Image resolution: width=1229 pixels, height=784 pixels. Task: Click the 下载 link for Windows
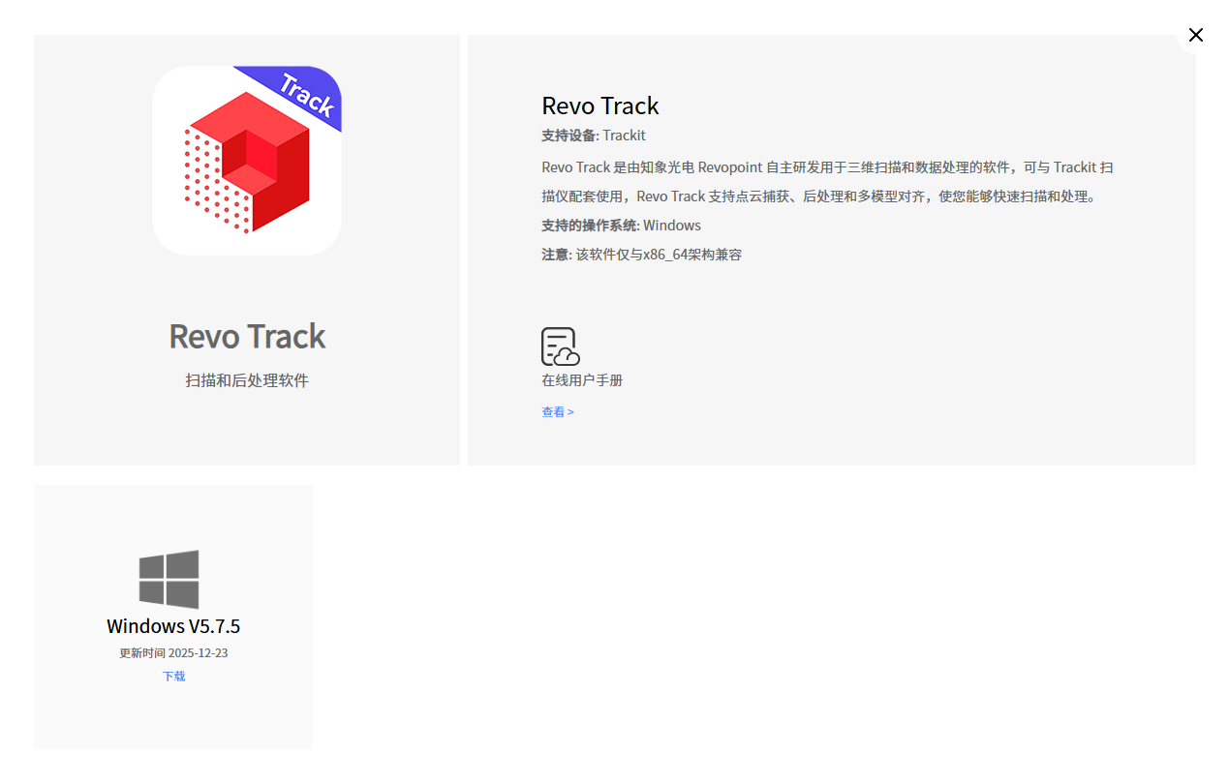tap(173, 676)
